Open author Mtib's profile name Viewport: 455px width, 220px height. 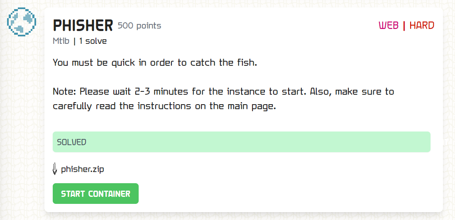(x=61, y=41)
